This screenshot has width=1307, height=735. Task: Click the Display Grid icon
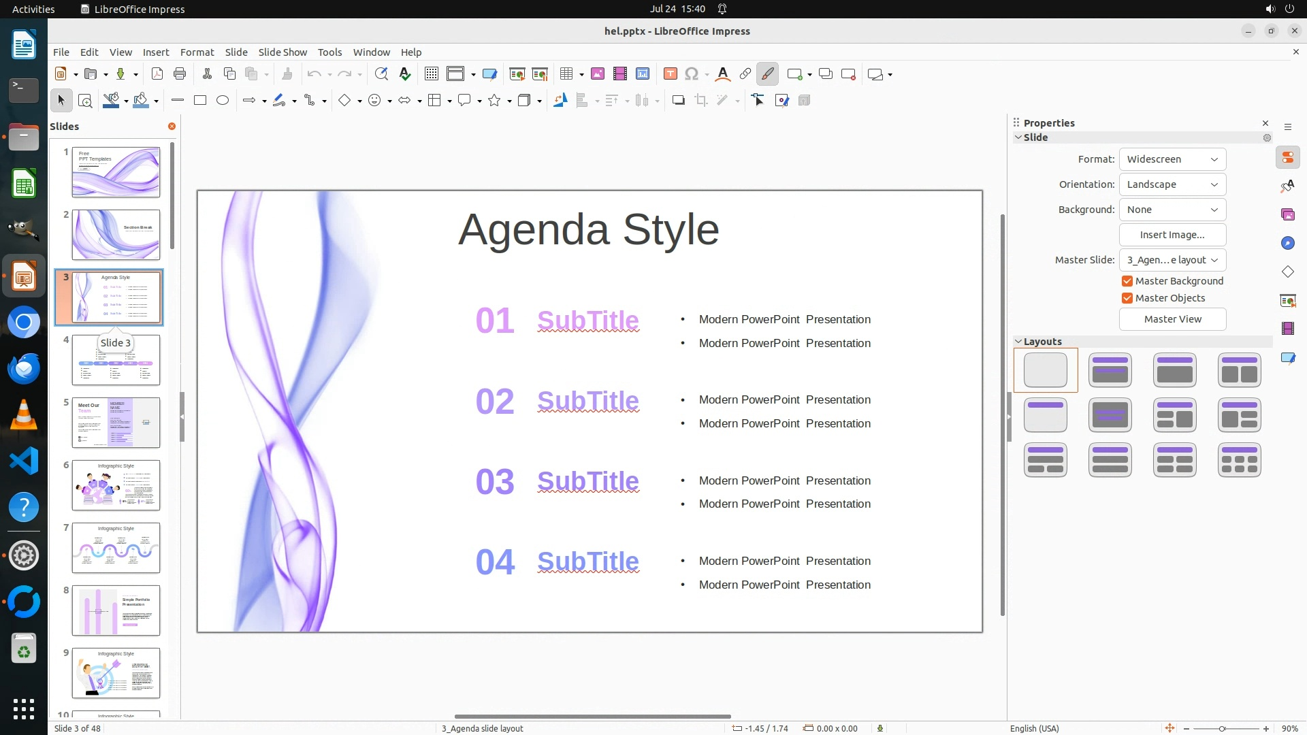[432, 74]
